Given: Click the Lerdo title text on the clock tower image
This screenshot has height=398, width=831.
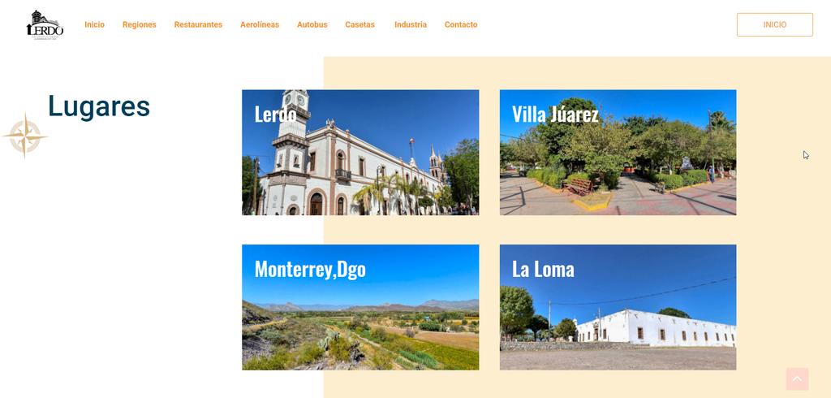Looking at the screenshot, I should click(x=276, y=114).
